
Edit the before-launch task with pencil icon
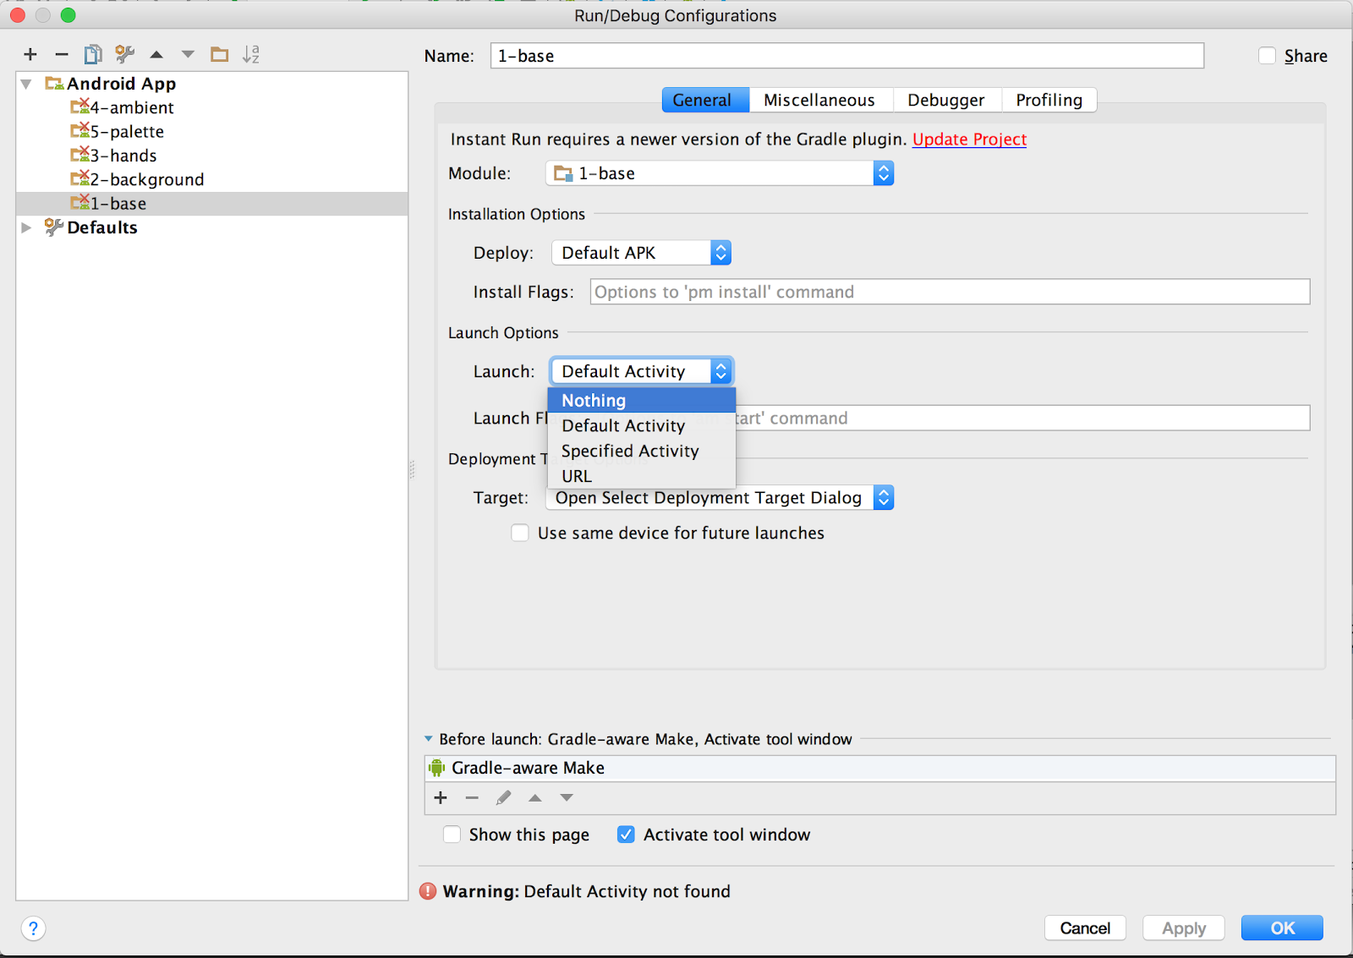tap(503, 797)
